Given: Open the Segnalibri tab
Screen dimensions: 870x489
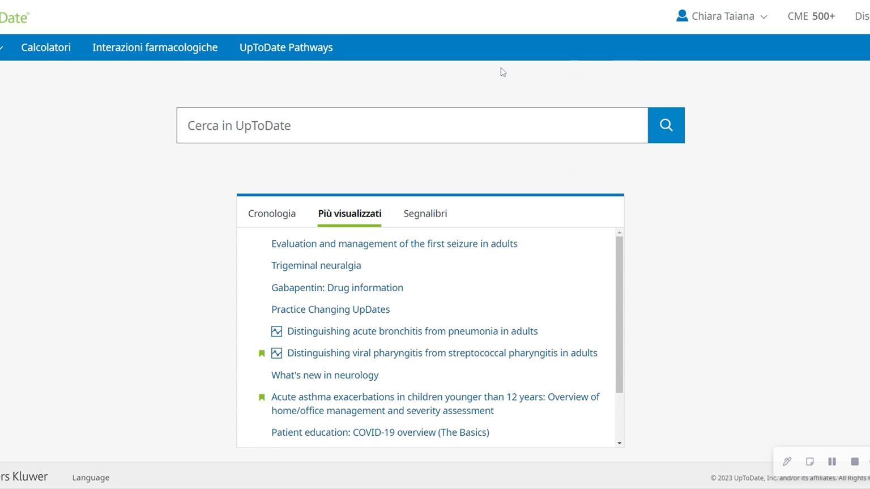Looking at the screenshot, I should (x=425, y=214).
